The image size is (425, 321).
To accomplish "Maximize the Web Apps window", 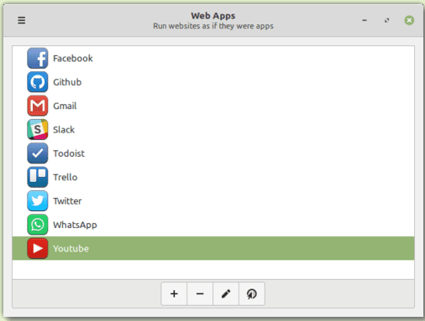I will (386, 20).
